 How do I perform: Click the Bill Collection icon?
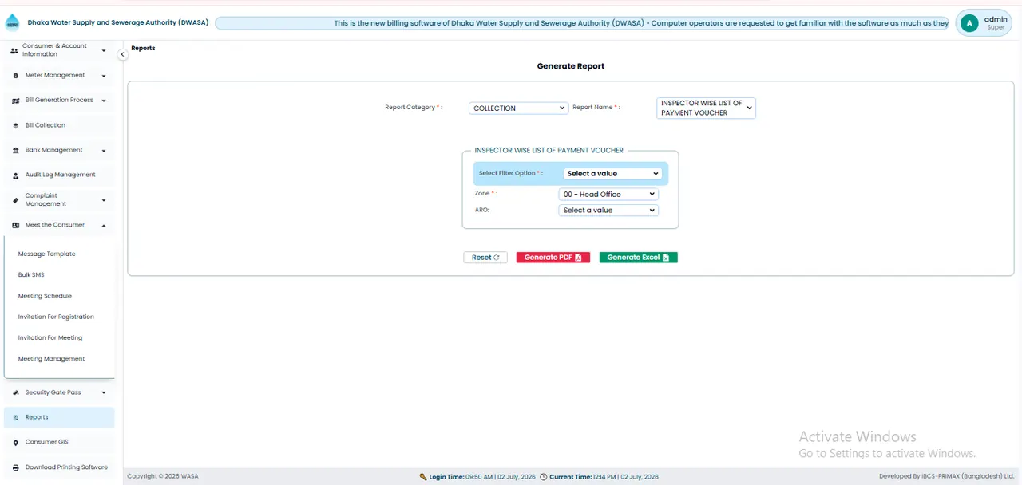[x=16, y=125]
